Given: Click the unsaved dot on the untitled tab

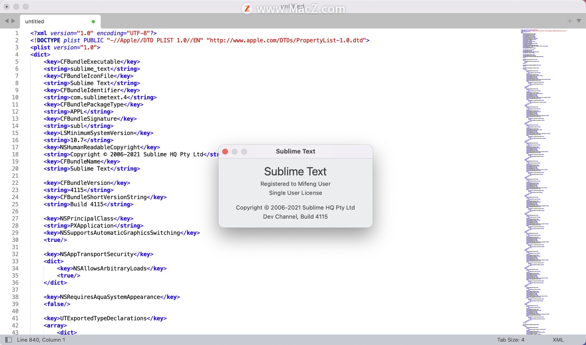Looking at the screenshot, I should tap(93, 21).
